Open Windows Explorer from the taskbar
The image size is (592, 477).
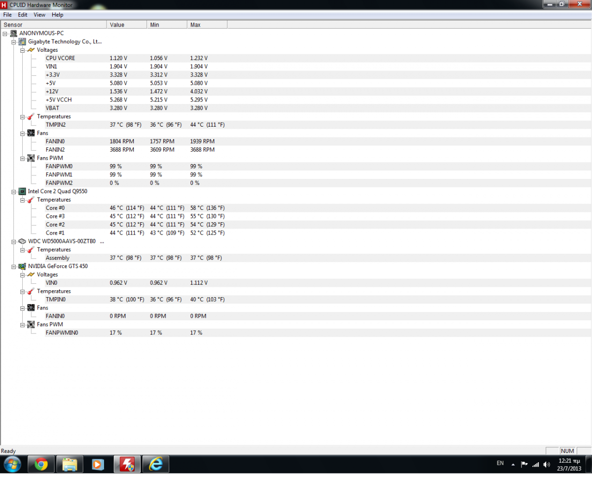tap(70, 464)
